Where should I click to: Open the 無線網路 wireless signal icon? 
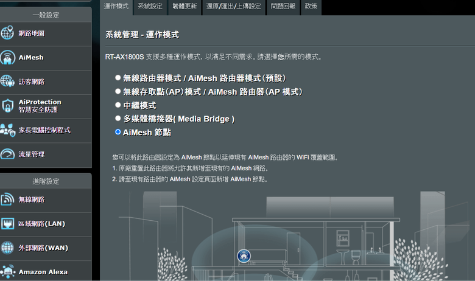(x=7, y=199)
